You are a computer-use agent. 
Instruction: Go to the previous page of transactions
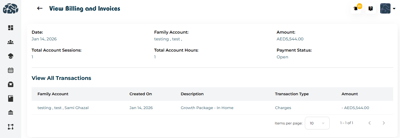pyautogui.click(x=370, y=123)
